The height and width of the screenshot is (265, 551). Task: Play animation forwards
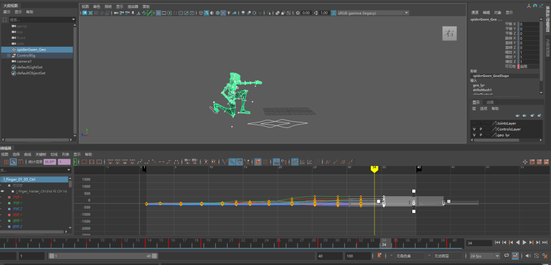[x=524, y=242]
